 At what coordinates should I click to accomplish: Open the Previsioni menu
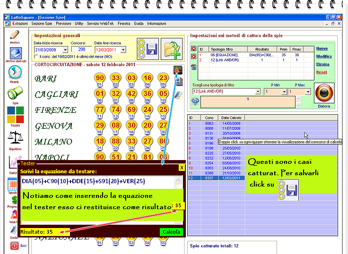63,24
